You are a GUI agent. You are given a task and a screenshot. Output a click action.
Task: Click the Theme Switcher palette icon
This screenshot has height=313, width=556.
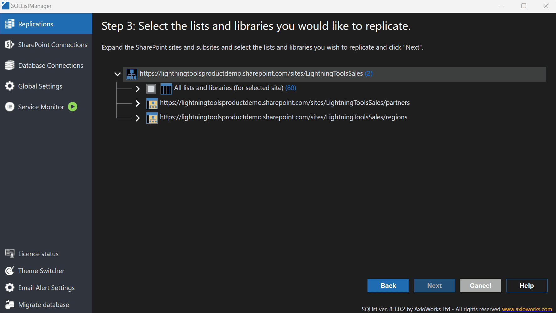pyautogui.click(x=10, y=271)
